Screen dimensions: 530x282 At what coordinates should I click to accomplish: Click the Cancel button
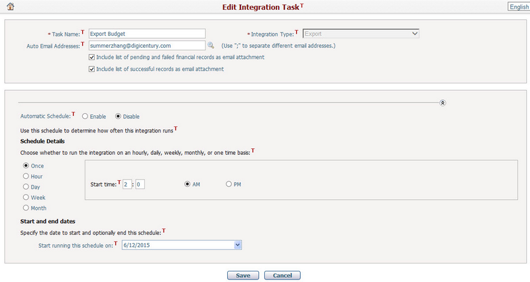point(282,275)
